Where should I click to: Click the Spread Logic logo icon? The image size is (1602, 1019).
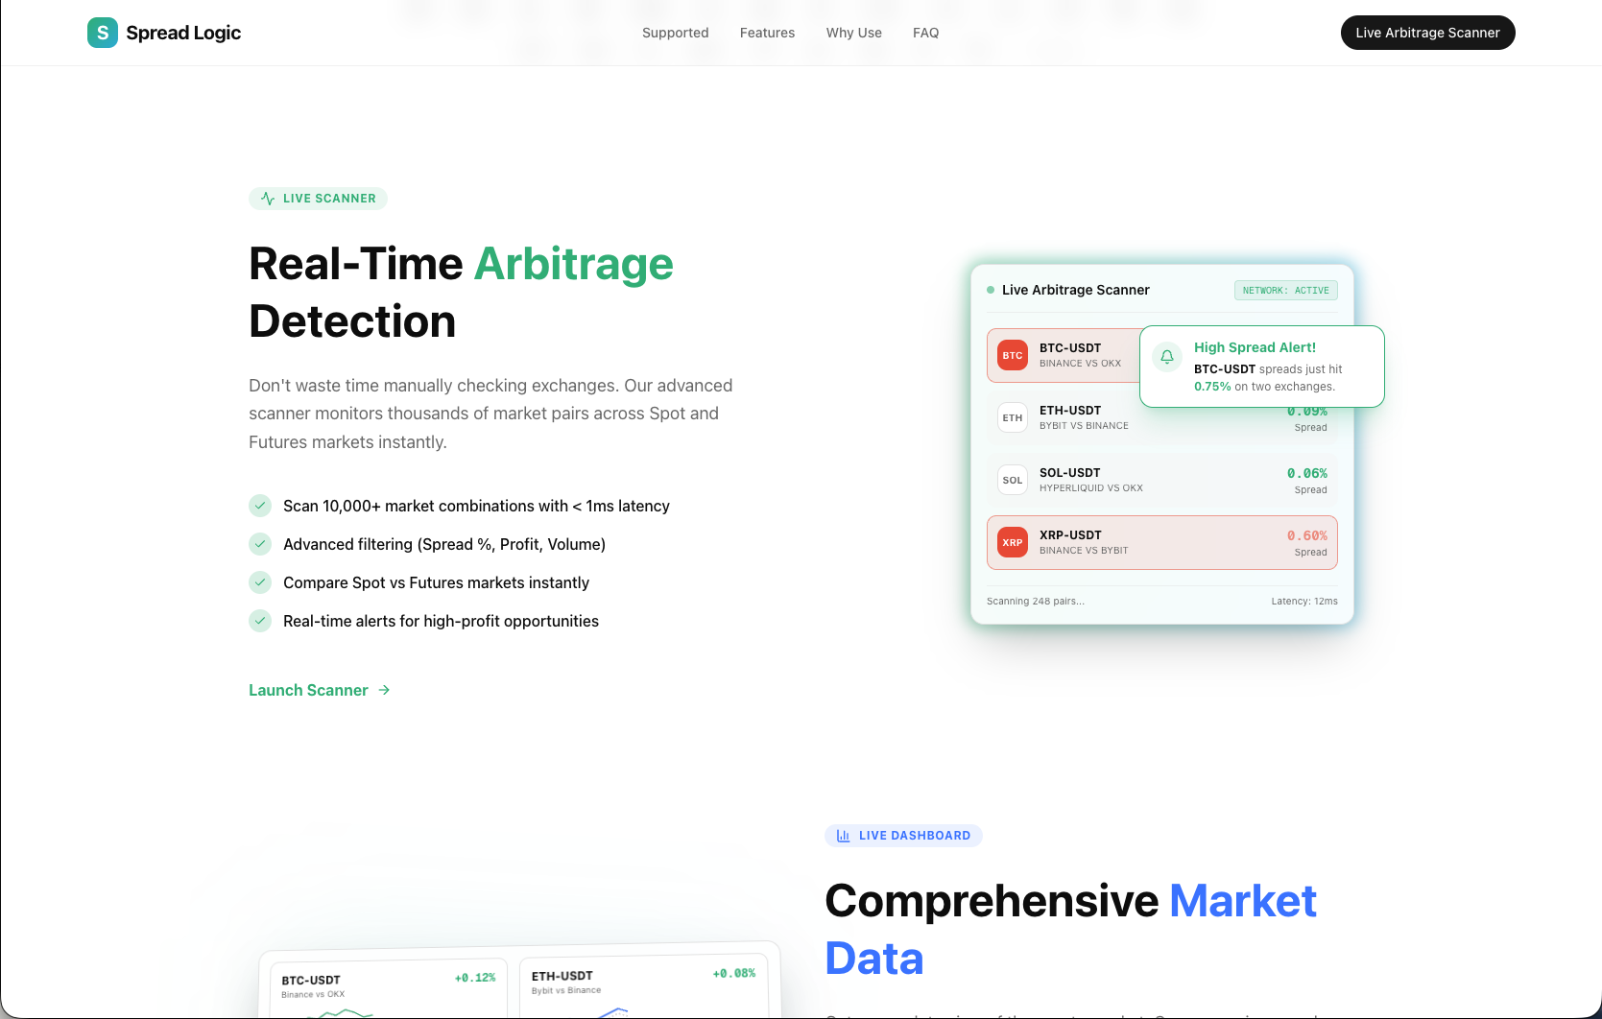coord(102,33)
